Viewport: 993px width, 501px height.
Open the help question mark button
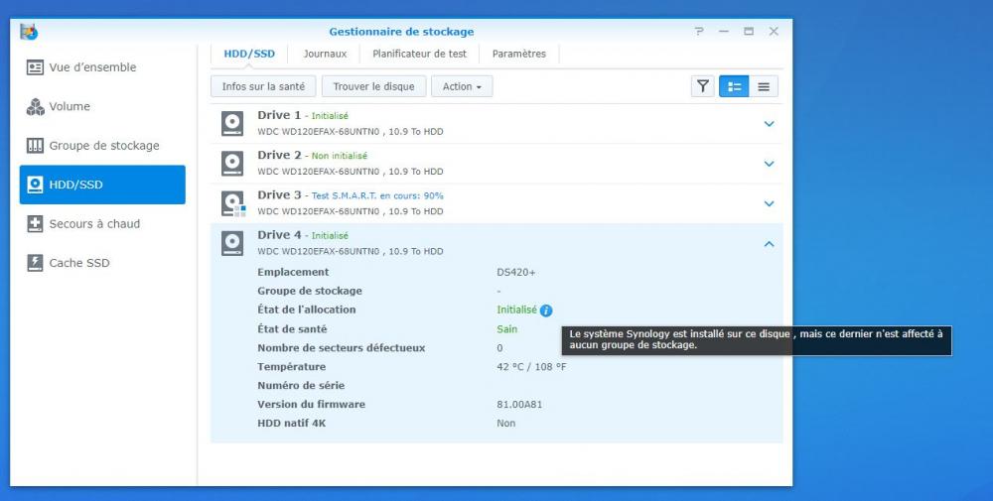point(699,32)
